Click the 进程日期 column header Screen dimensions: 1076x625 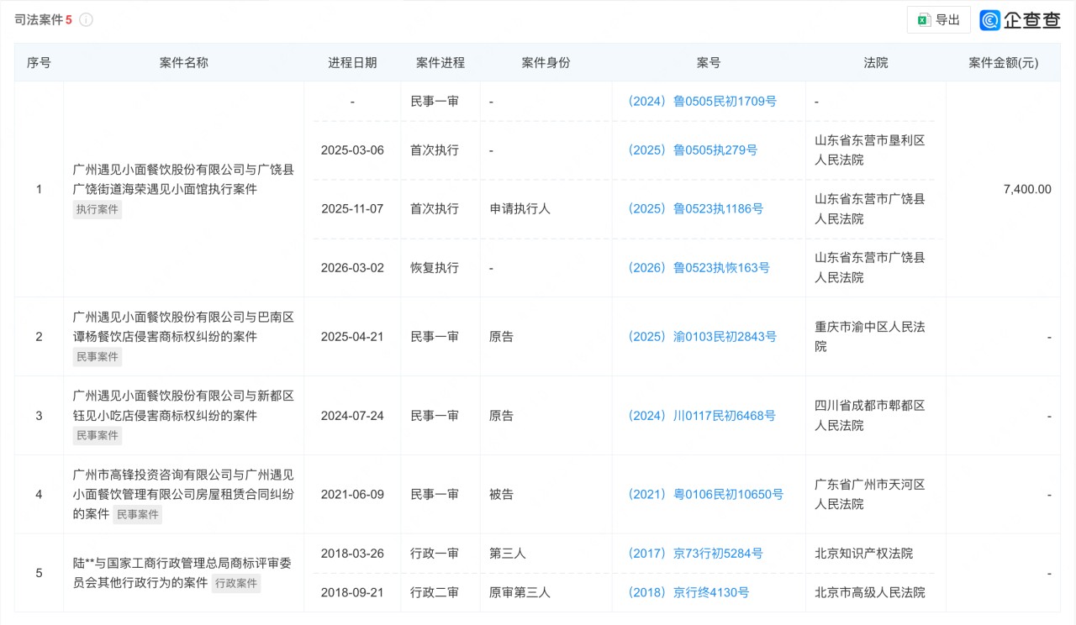pos(352,62)
